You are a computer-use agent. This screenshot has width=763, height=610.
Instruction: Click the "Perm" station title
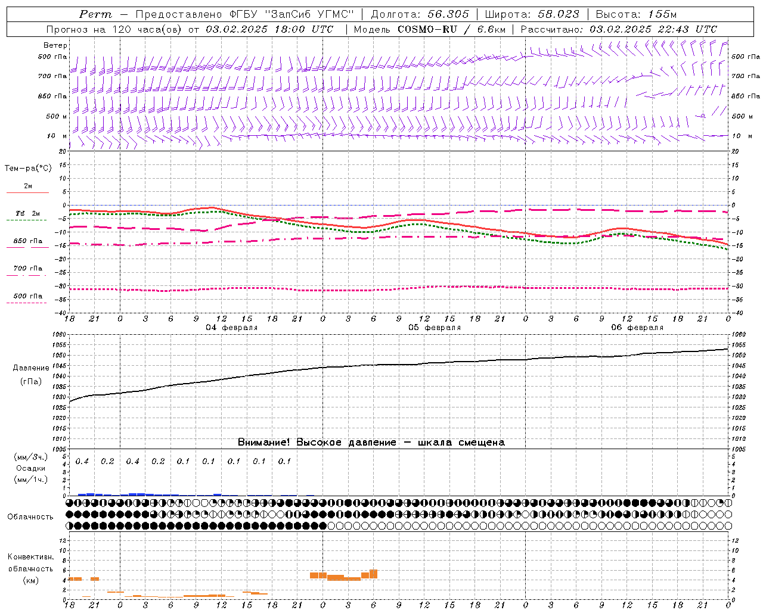95,14
